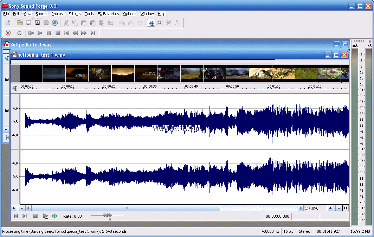Click the time zoom in plus button
This screenshot has height=237, width=374.
pyautogui.click(x=330, y=208)
